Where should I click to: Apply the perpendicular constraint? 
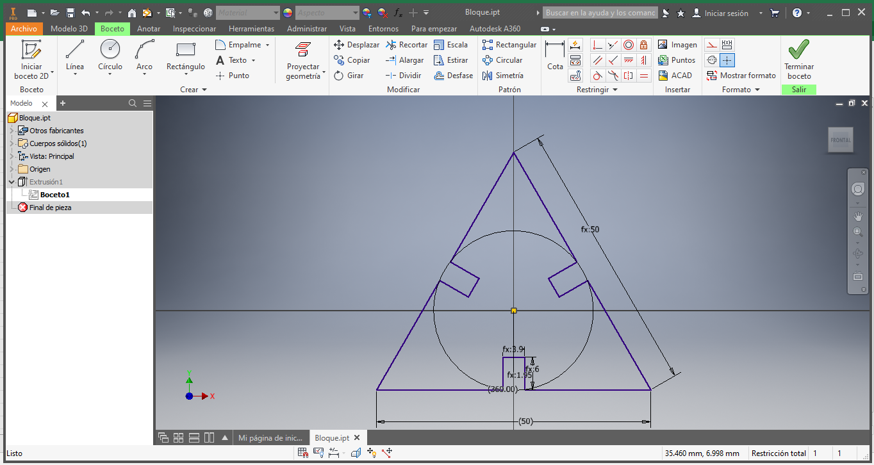pyautogui.click(x=613, y=60)
